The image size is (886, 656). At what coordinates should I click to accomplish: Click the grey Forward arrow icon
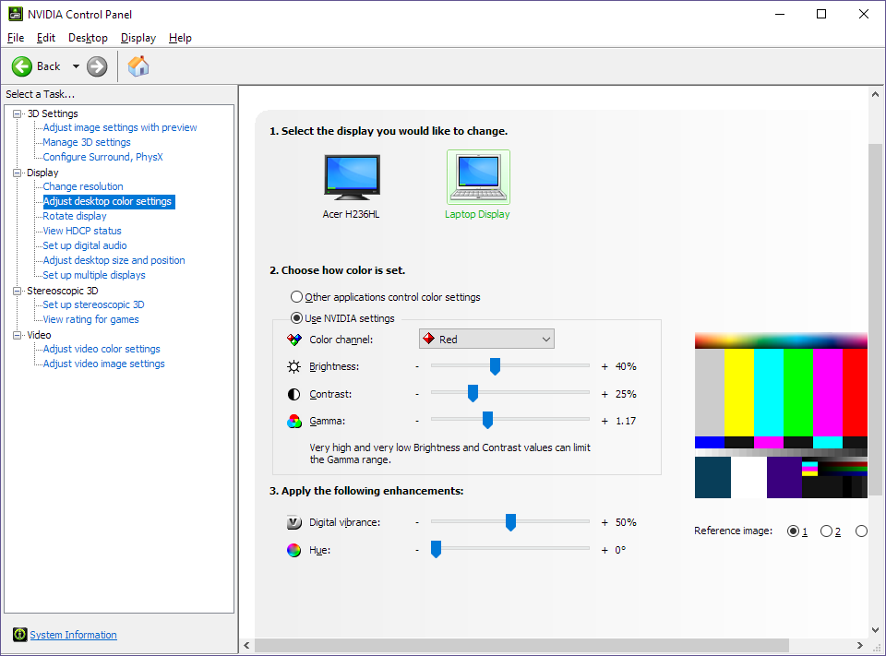97,66
